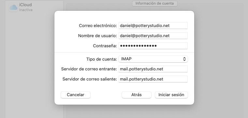Click the Nombre de usuario label text
Image resolution: width=248 pixels, height=118 pixels.
tap(97, 36)
